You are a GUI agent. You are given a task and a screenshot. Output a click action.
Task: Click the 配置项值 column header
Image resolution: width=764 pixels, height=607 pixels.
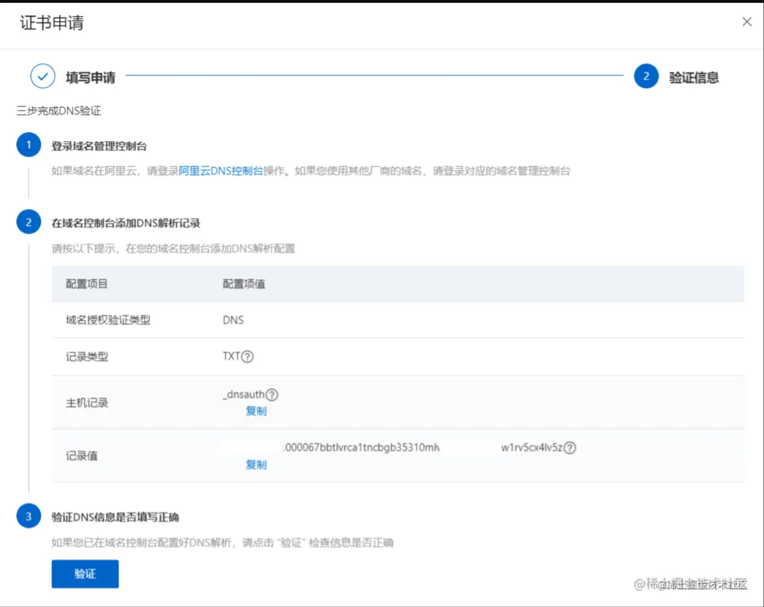(244, 283)
